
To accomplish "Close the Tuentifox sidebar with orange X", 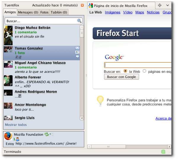I will (82, 5).
